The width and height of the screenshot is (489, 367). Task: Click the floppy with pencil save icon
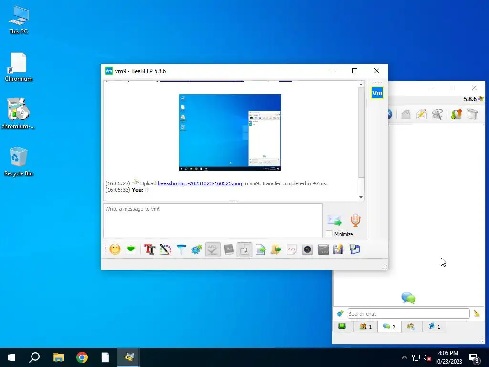point(339,249)
